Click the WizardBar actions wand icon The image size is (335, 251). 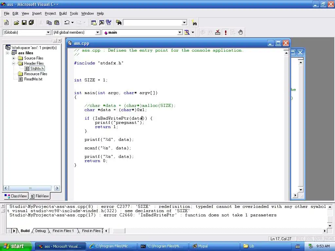coord(187,32)
